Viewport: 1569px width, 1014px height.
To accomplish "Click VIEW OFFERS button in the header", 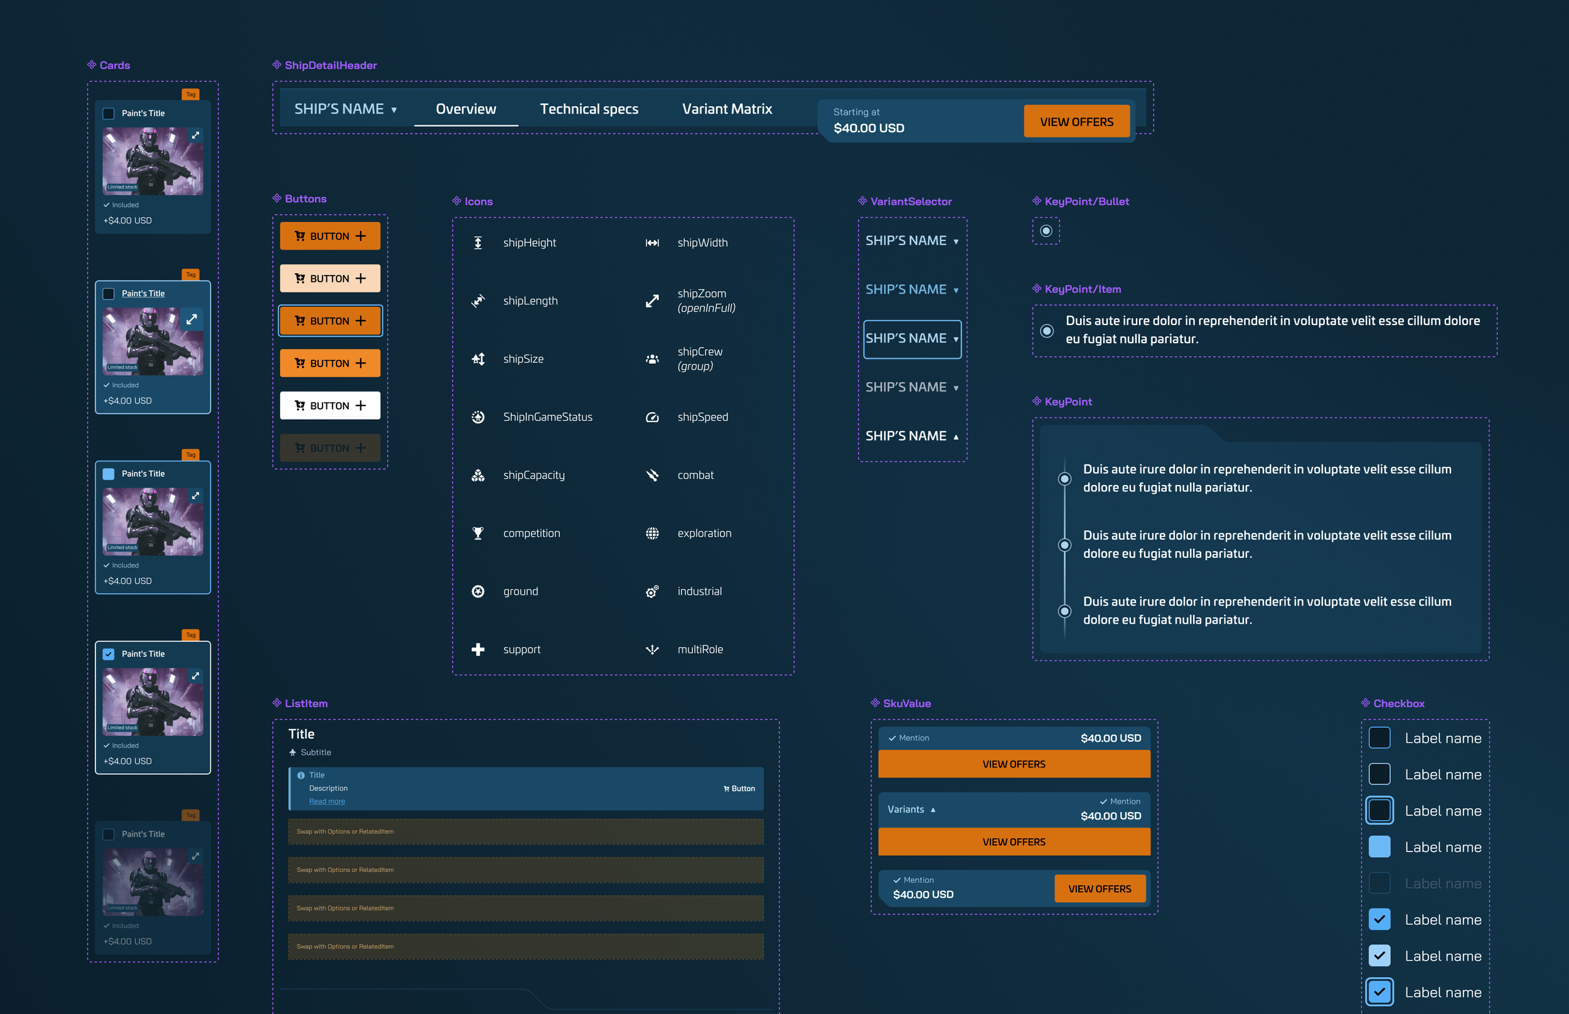I will pos(1076,122).
